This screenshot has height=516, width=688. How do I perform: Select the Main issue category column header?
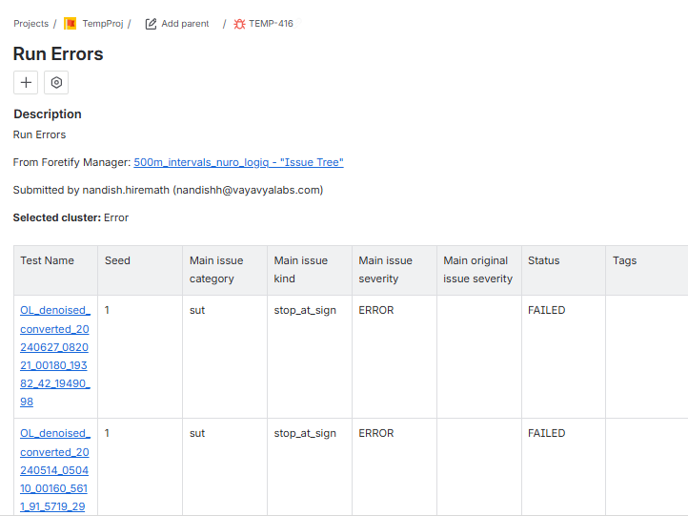point(216,270)
